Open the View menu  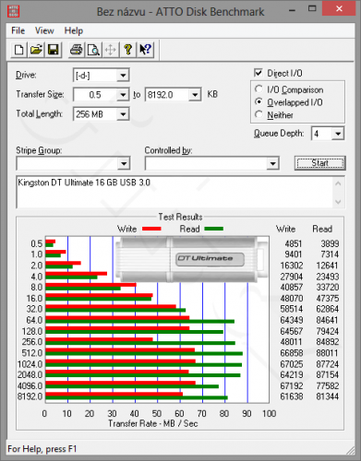44,30
